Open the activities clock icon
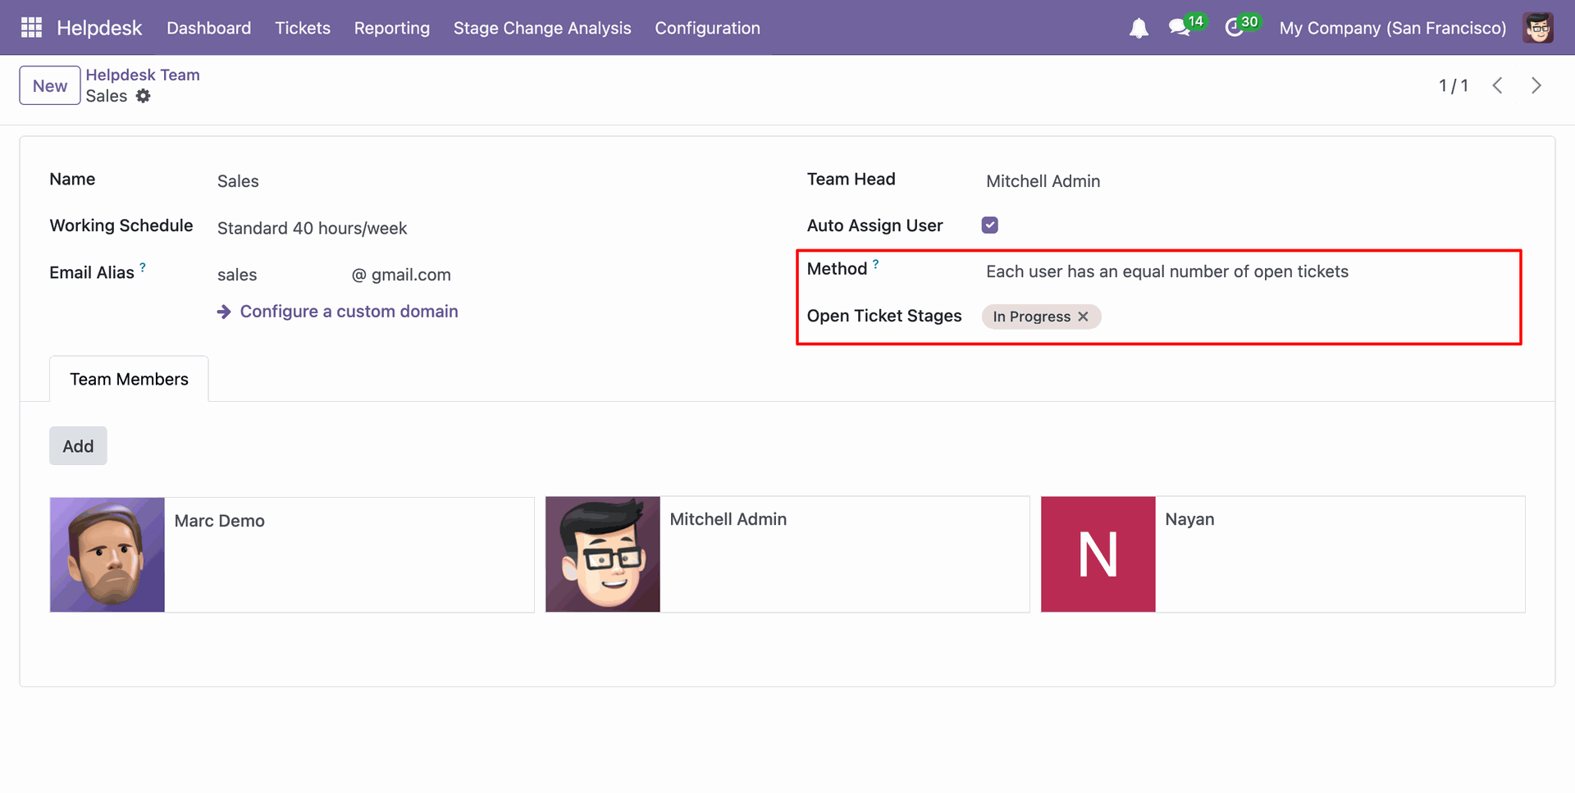Image resolution: width=1575 pixels, height=793 pixels. click(x=1234, y=29)
